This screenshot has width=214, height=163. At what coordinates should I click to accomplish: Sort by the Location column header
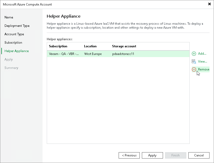pyautogui.click(x=90, y=46)
